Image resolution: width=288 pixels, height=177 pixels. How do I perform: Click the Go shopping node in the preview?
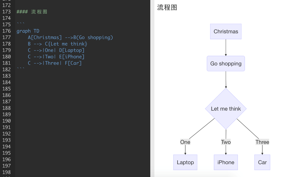coord(226,63)
